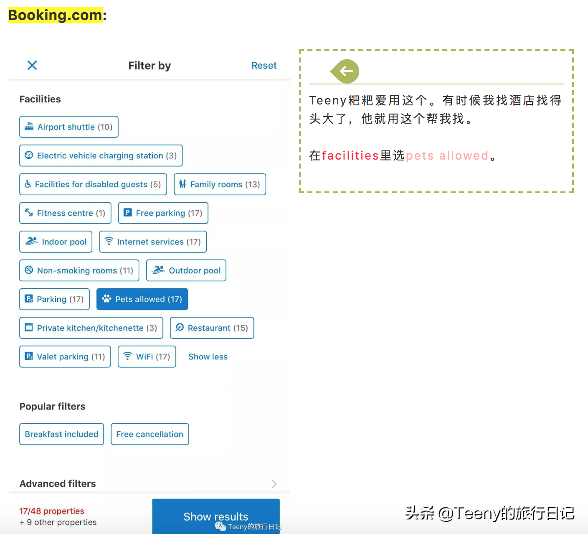Select the WiFi (17) label text

153,357
